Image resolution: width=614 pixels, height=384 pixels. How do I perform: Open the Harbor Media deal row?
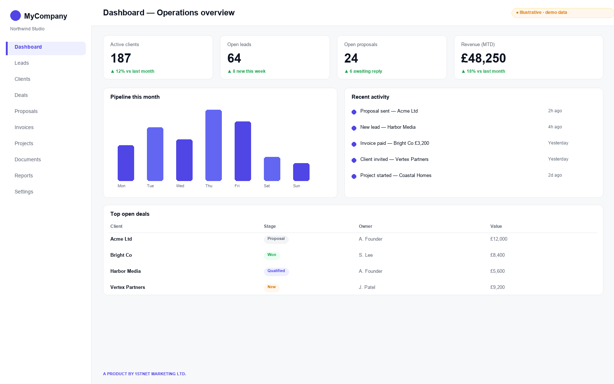[353, 271]
